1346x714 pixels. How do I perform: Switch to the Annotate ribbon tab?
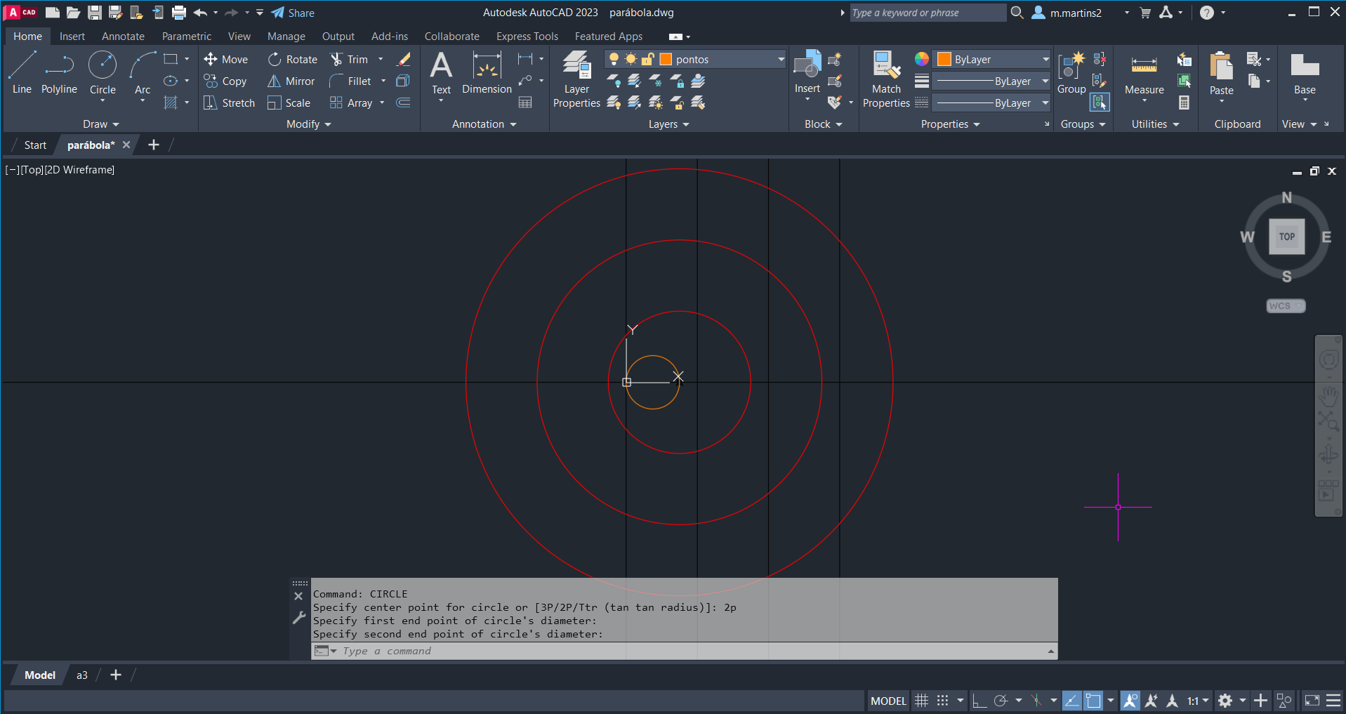tap(123, 37)
